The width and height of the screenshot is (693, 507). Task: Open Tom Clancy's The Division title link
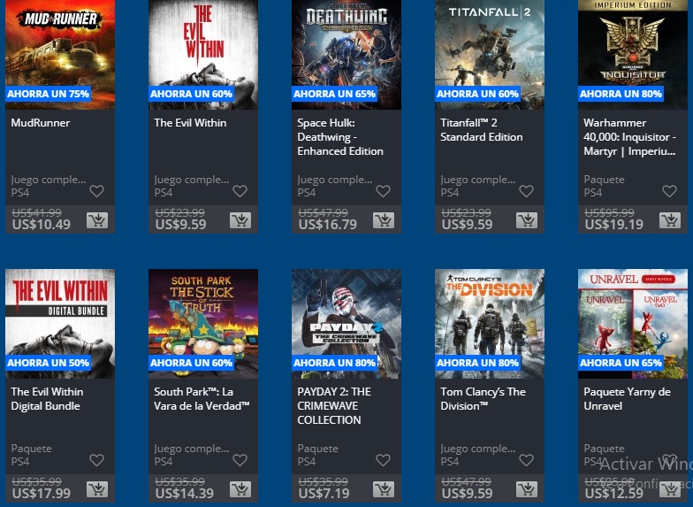point(483,398)
